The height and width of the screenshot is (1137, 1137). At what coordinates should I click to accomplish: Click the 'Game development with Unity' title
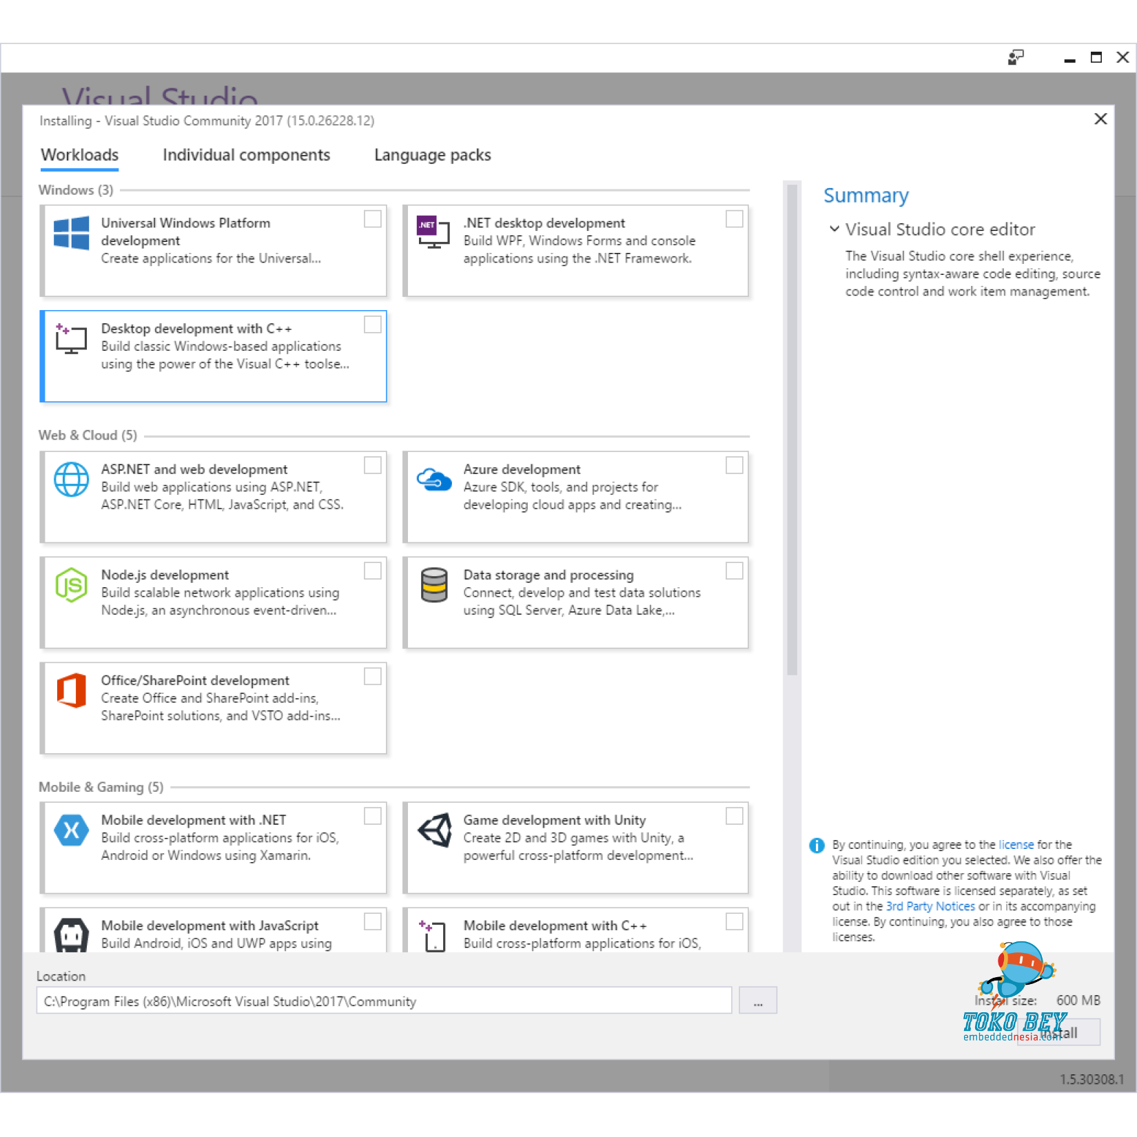tap(554, 820)
